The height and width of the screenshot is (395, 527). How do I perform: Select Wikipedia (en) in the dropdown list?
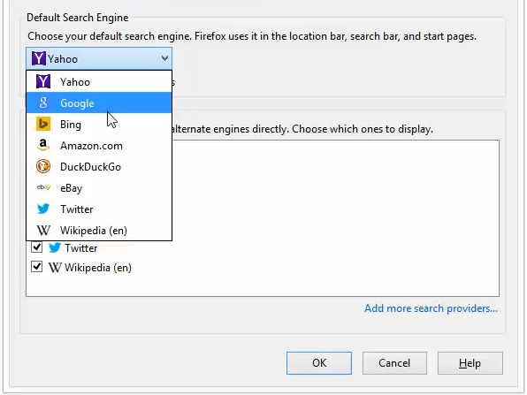click(x=99, y=230)
